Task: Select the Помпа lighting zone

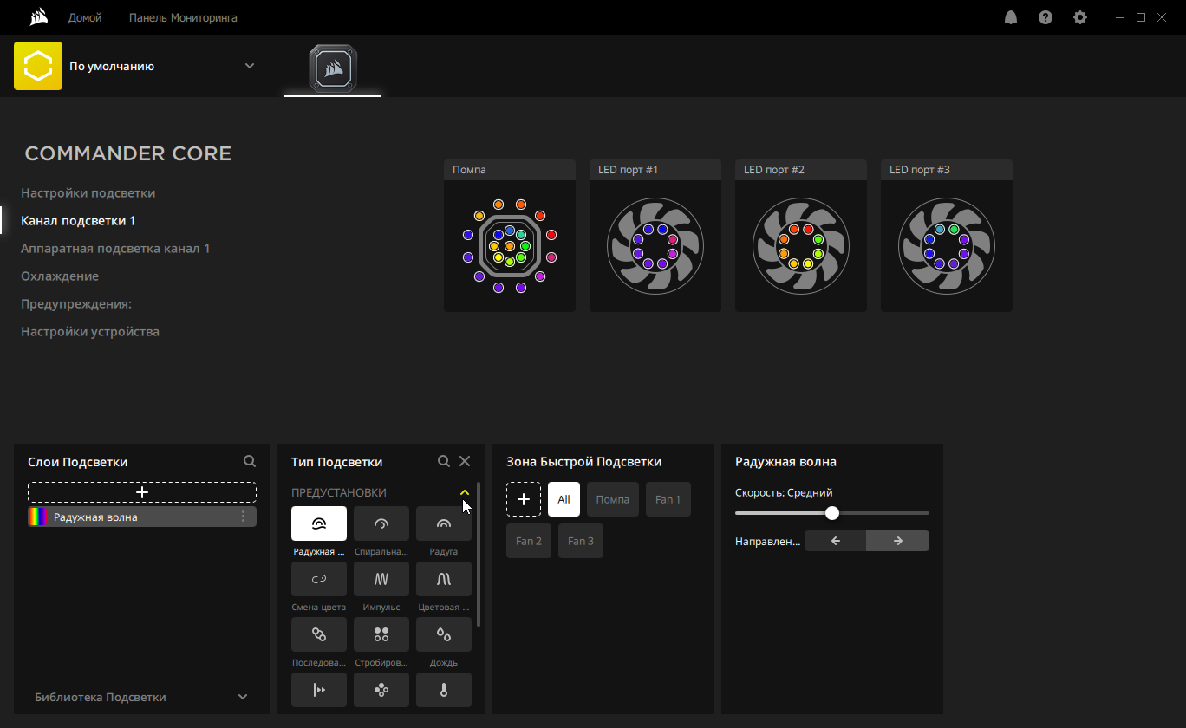Action: (613, 499)
